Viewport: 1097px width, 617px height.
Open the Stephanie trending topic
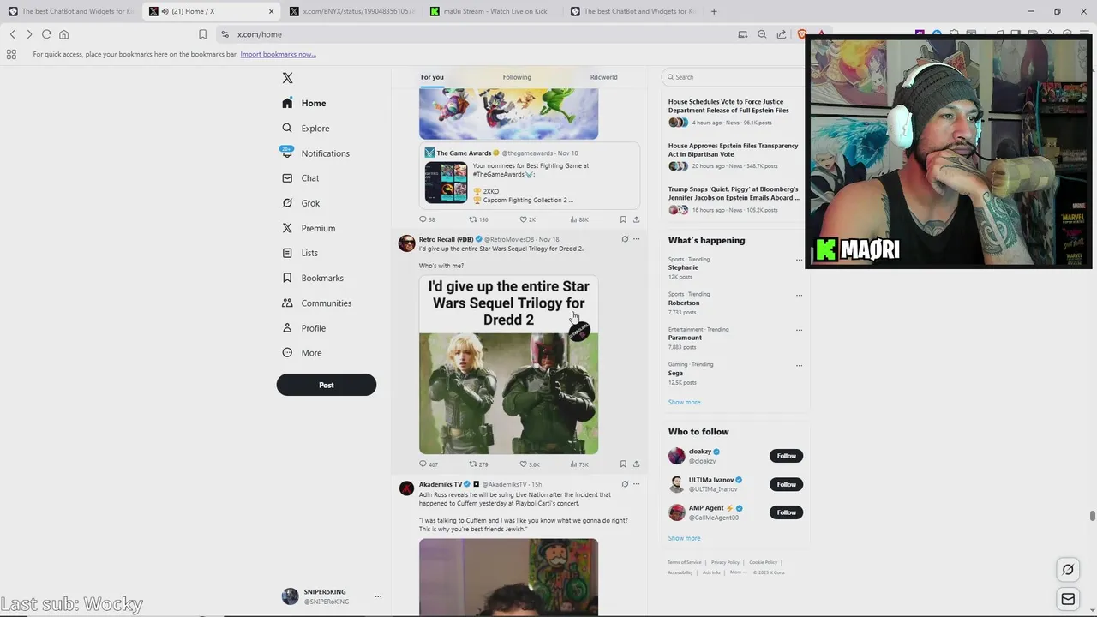pos(683,267)
